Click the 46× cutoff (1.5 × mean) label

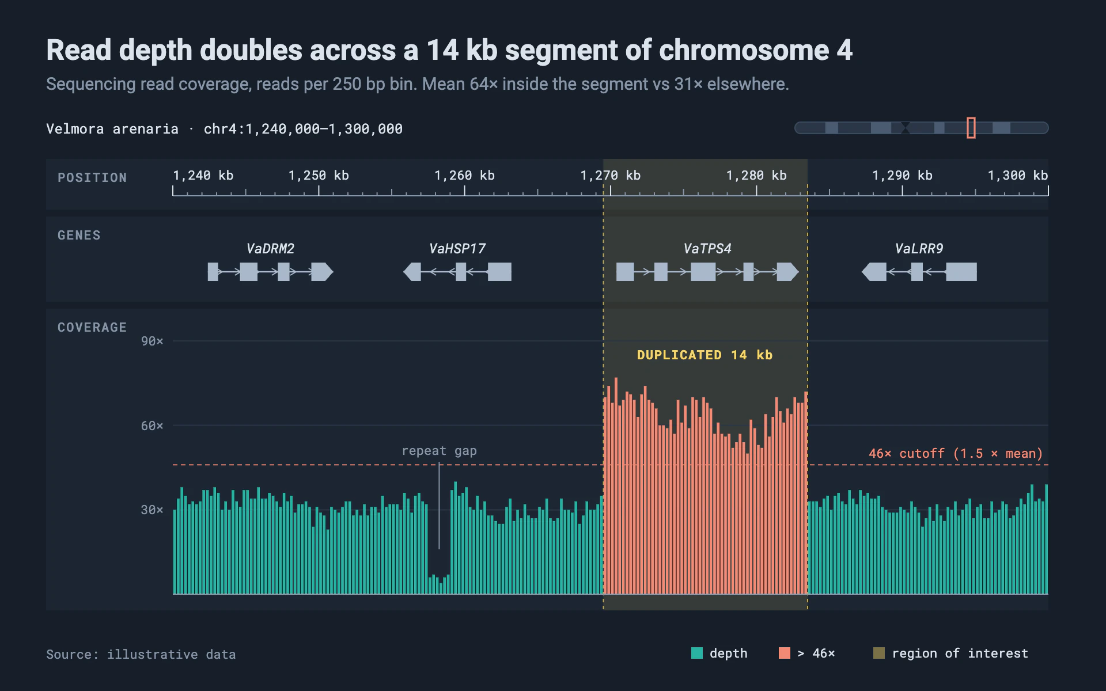[x=956, y=454]
